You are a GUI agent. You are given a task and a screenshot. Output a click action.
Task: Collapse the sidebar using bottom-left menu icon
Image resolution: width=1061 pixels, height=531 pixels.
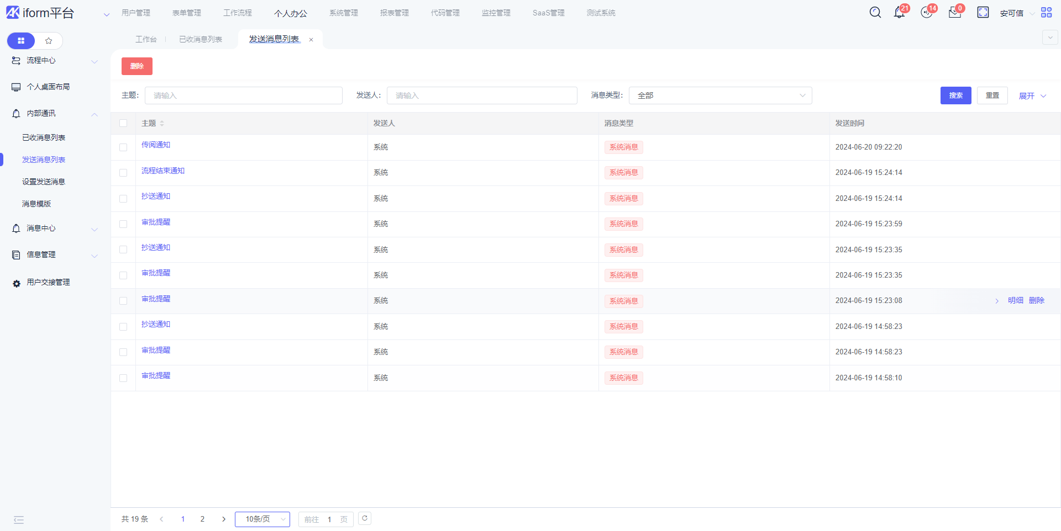click(x=19, y=519)
